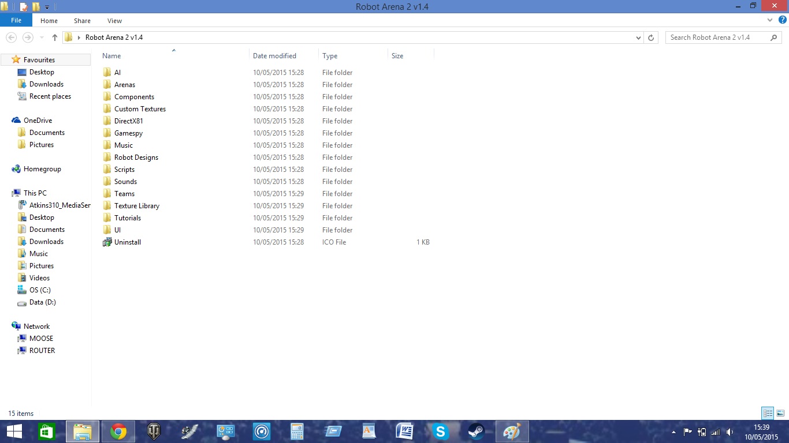Select the Robot Designs folder

point(136,157)
